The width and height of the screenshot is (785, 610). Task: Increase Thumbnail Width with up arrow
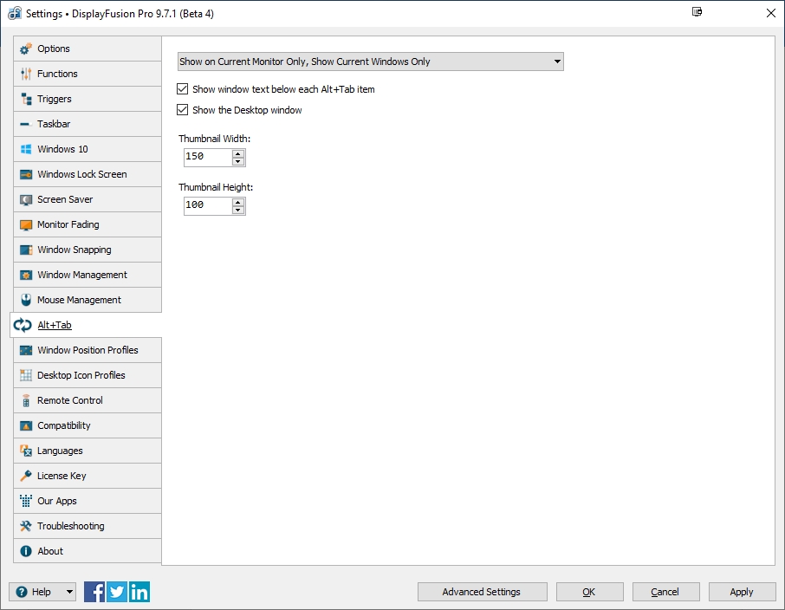(238, 153)
